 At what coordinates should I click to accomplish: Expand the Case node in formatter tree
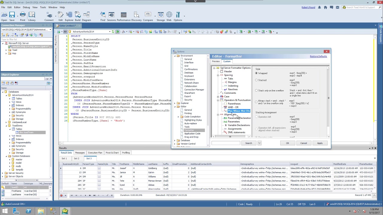click(218, 96)
